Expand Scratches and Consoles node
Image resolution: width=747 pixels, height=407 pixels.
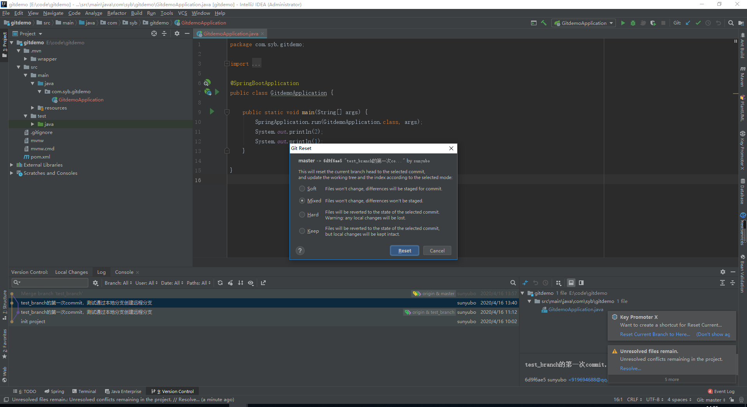11,173
